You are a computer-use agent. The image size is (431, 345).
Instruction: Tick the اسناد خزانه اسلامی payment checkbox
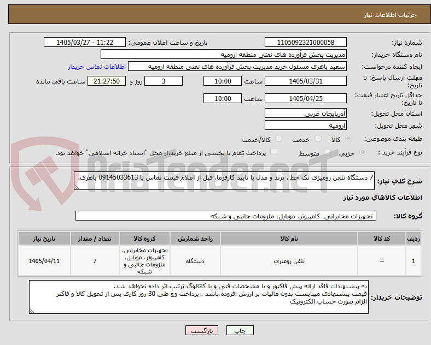click(274, 152)
